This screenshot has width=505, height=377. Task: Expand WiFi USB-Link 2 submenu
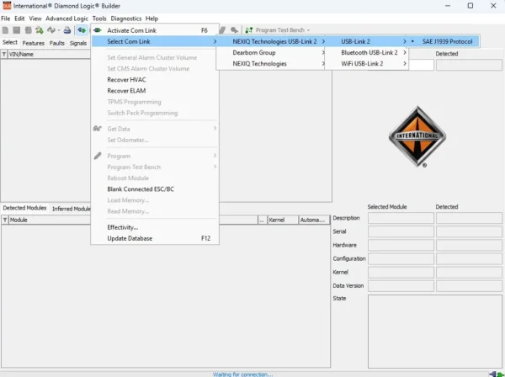[405, 64]
